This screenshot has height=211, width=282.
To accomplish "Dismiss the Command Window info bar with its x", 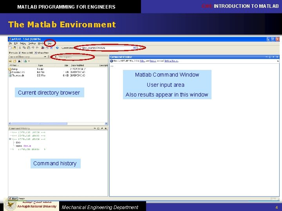I will pos(278,61).
